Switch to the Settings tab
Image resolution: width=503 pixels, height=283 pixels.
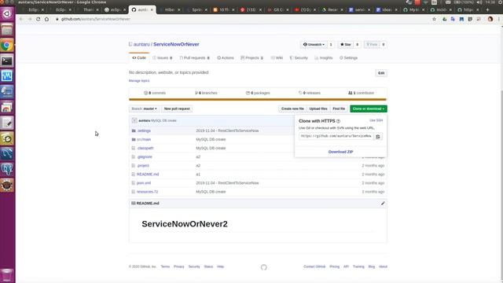coord(348,57)
